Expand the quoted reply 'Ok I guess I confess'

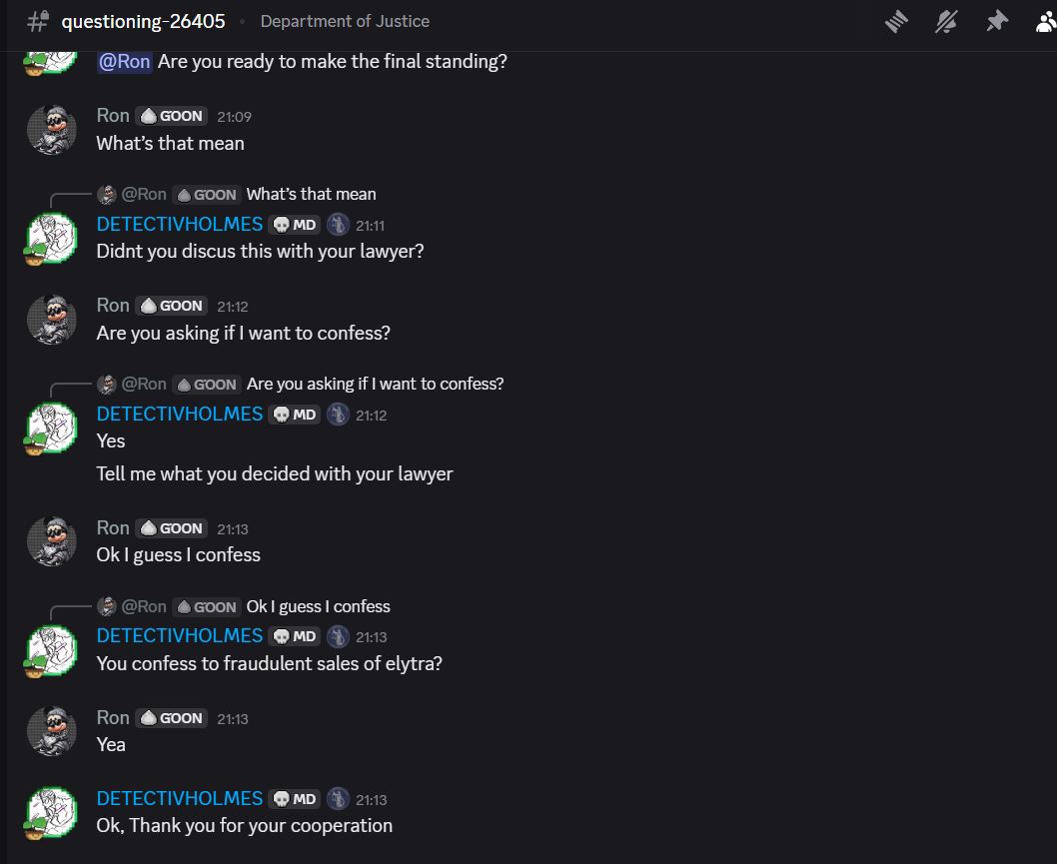[x=318, y=605]
